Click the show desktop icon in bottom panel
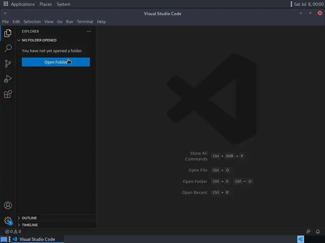The width and height of the screenshot is (325, 243). 4,239
